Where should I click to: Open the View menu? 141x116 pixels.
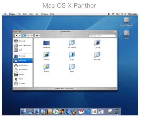[x=31, y=14]
